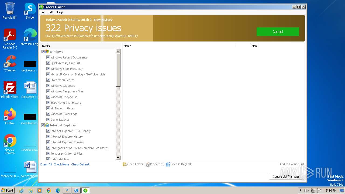Click the volume icon in tray
The width and height of the screenshot is (345, 194).
coord(306,190)
